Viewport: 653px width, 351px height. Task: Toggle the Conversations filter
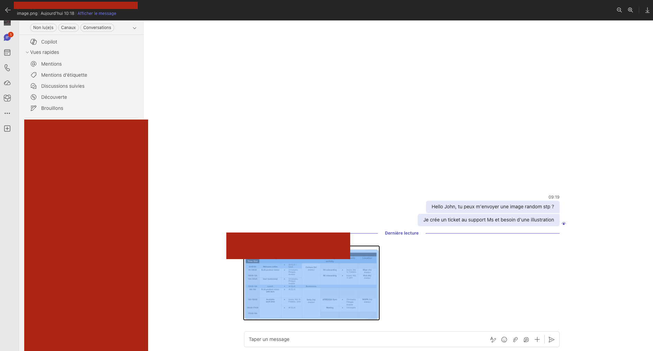coord(97,28)
